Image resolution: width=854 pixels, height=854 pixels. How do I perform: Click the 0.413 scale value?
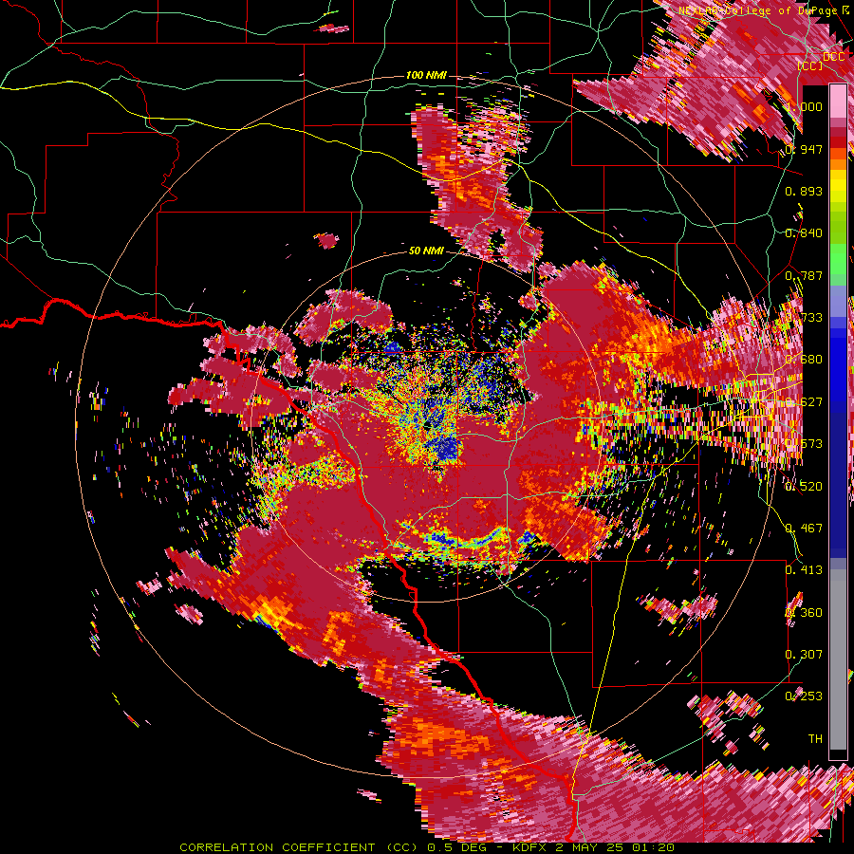pyautogui.click(x=804, y=570)
